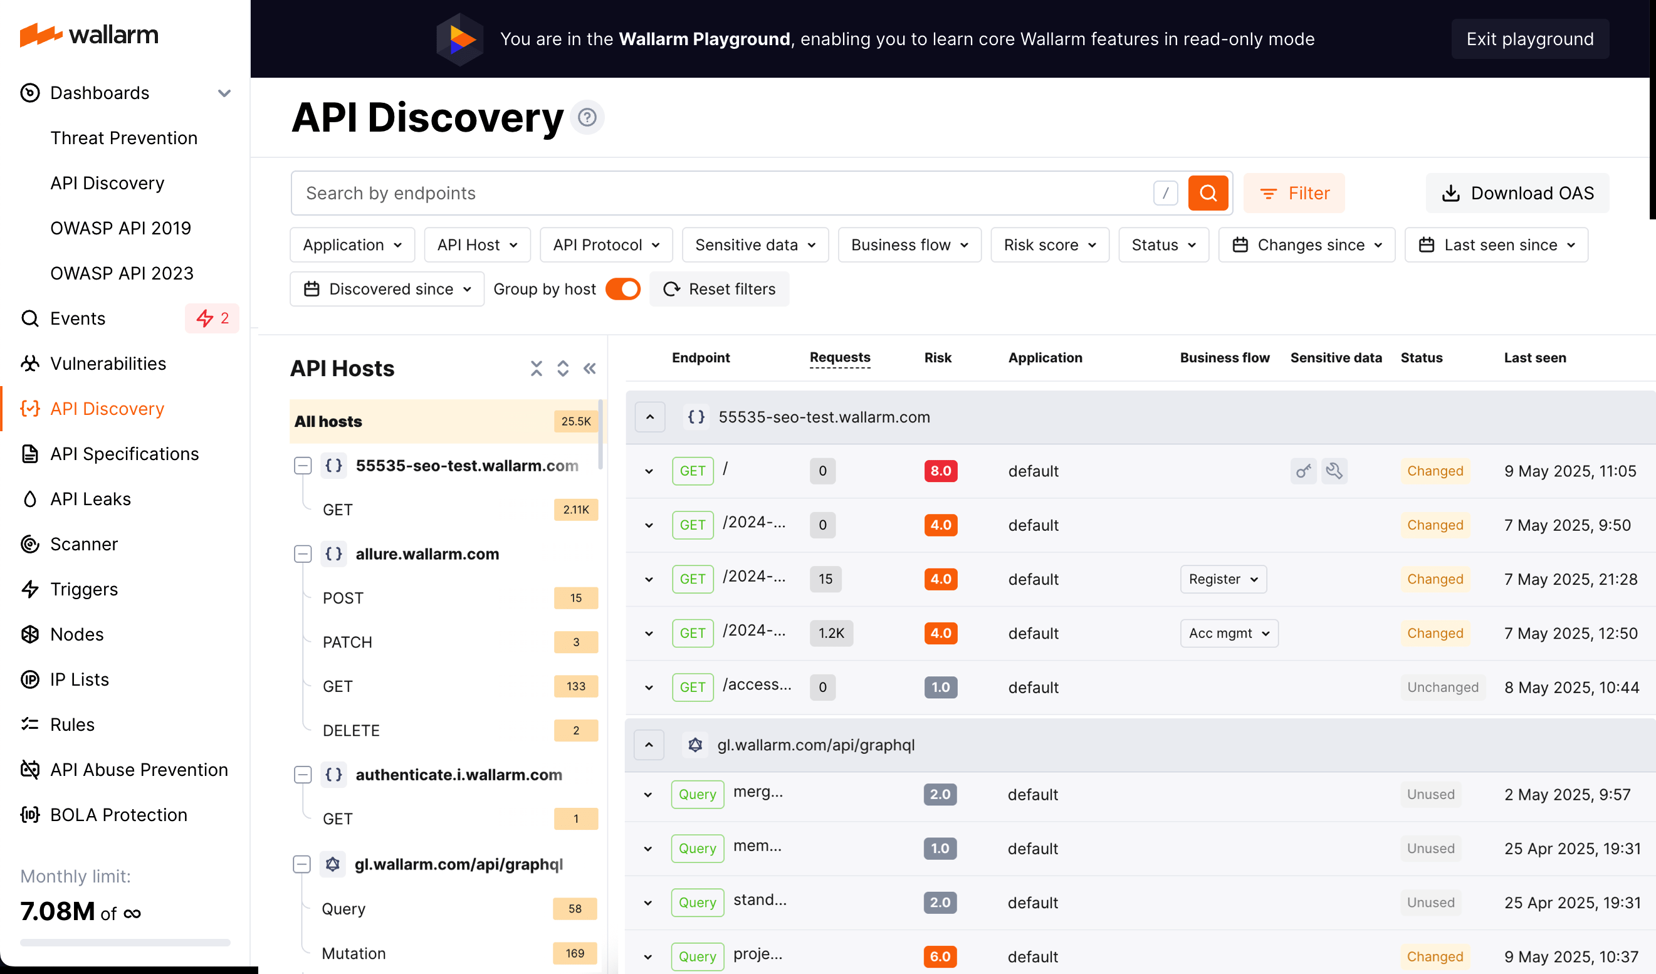The image size is (1656, 974).
Task: Click the wrench icon on the GET / row
Action: coord(1336,471)
